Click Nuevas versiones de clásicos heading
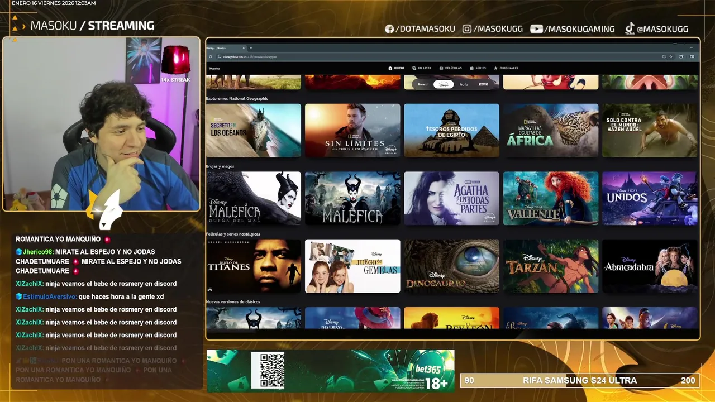The image size is (715, 402). (x=233, y=302)
